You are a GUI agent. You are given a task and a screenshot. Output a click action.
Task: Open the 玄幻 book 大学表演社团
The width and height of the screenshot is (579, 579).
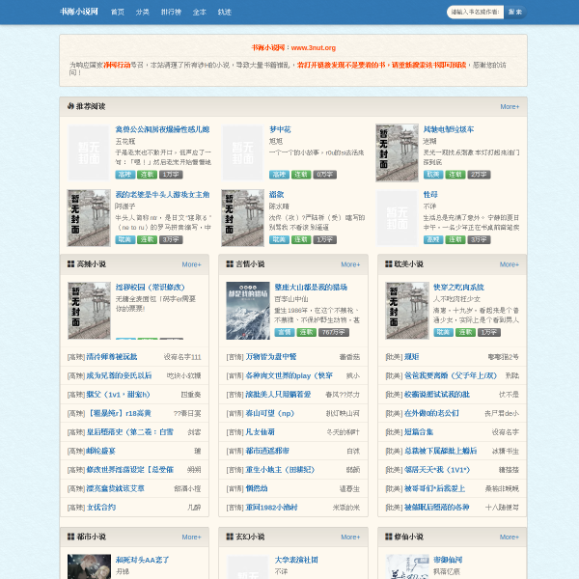click(x=296, y=560)
